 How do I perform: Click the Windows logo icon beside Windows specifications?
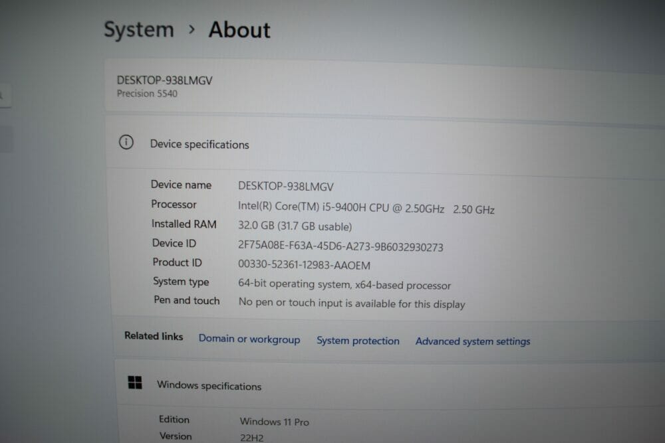click(x=135, y=383)
